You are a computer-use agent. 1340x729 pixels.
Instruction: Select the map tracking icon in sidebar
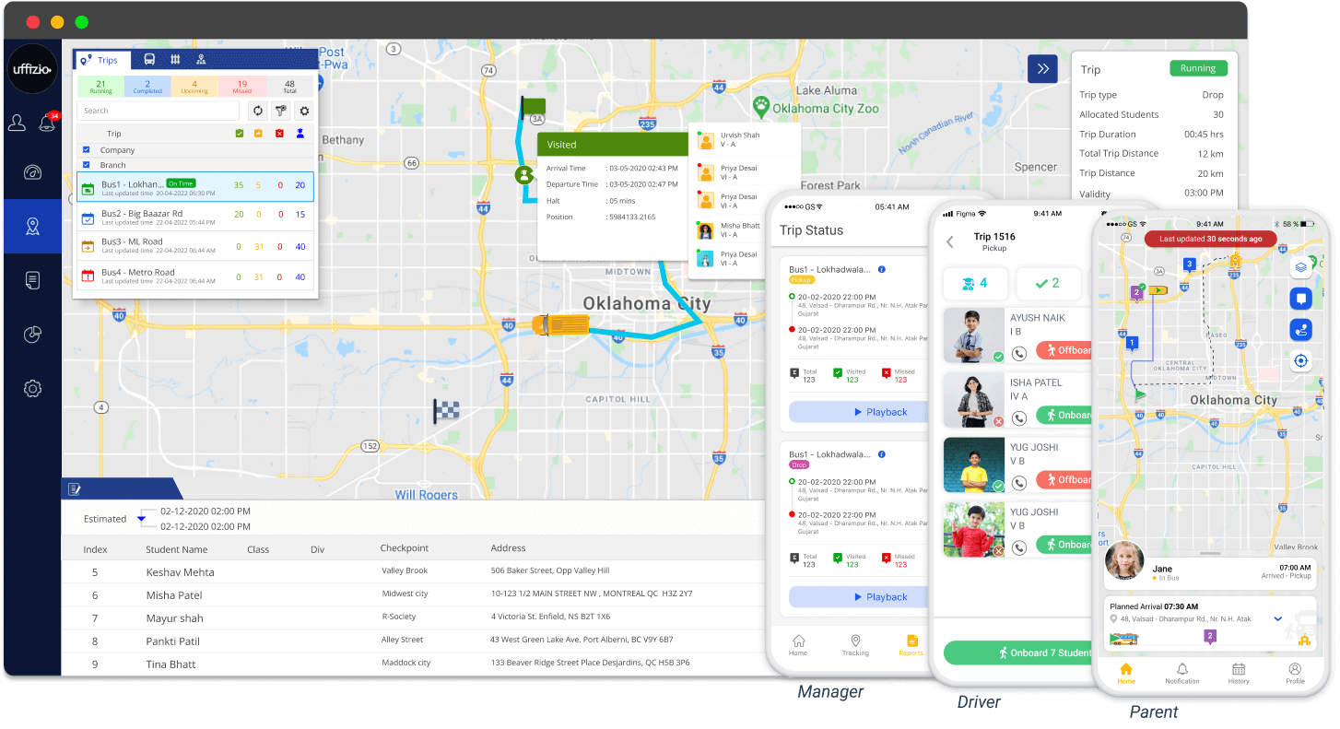click(x=32, y=227)
